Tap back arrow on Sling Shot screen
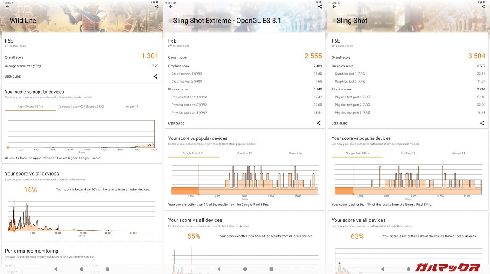 (x=334, y=7)
